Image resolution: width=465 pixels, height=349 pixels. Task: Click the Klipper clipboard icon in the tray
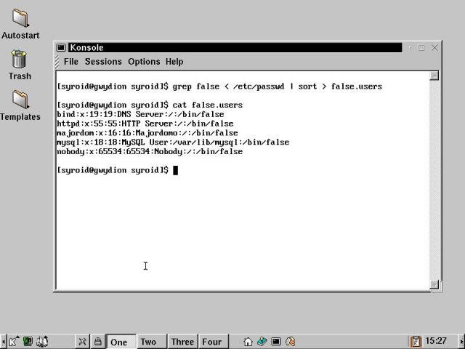pos(416,341)
